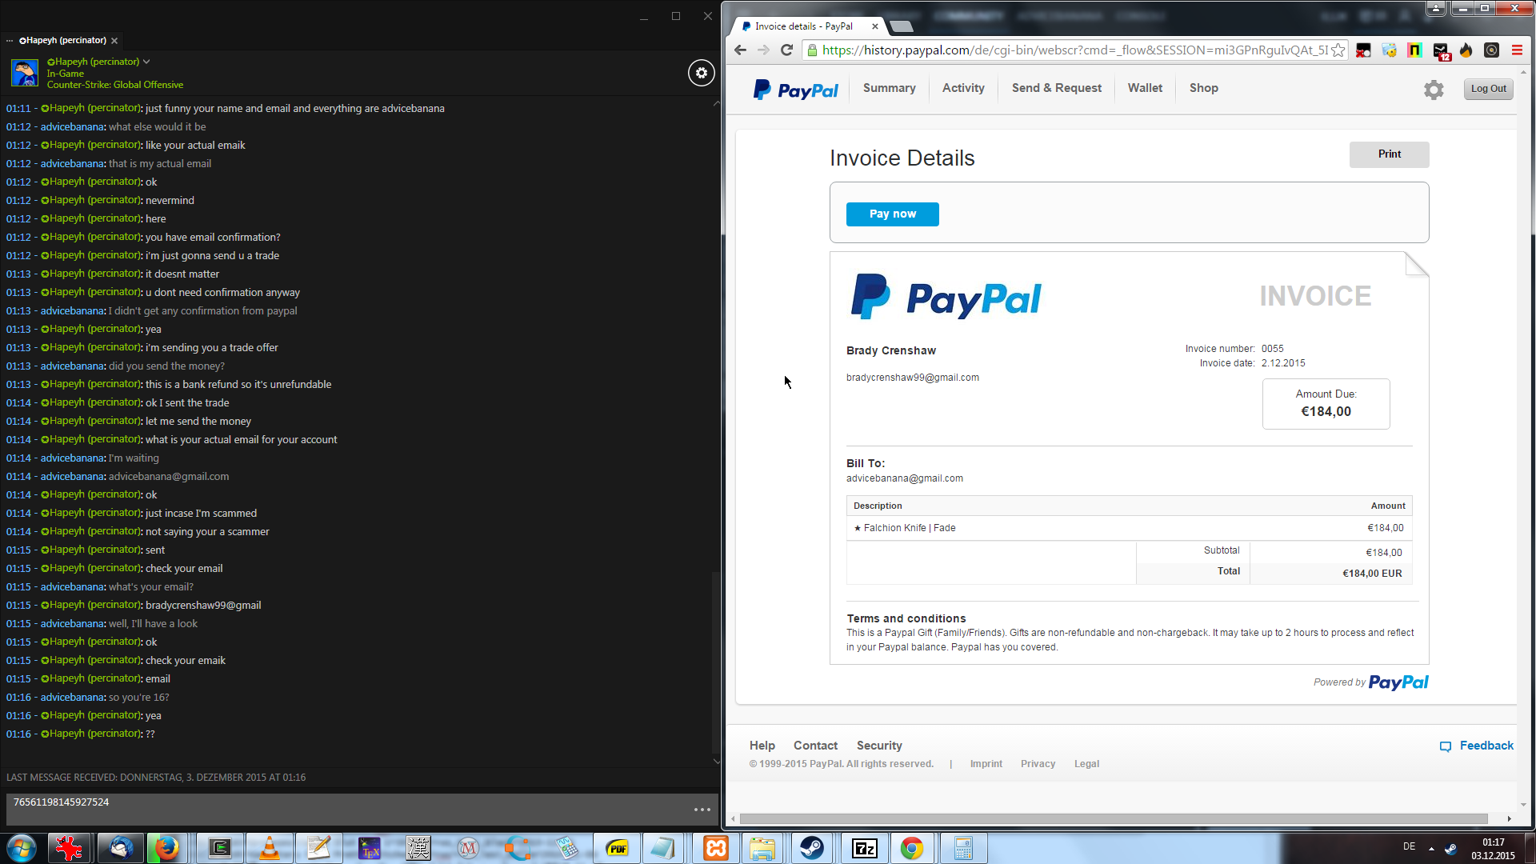Click the PayPal settings gear icon
Viewport: 1536px width, 864px height.
(1434, 90)
